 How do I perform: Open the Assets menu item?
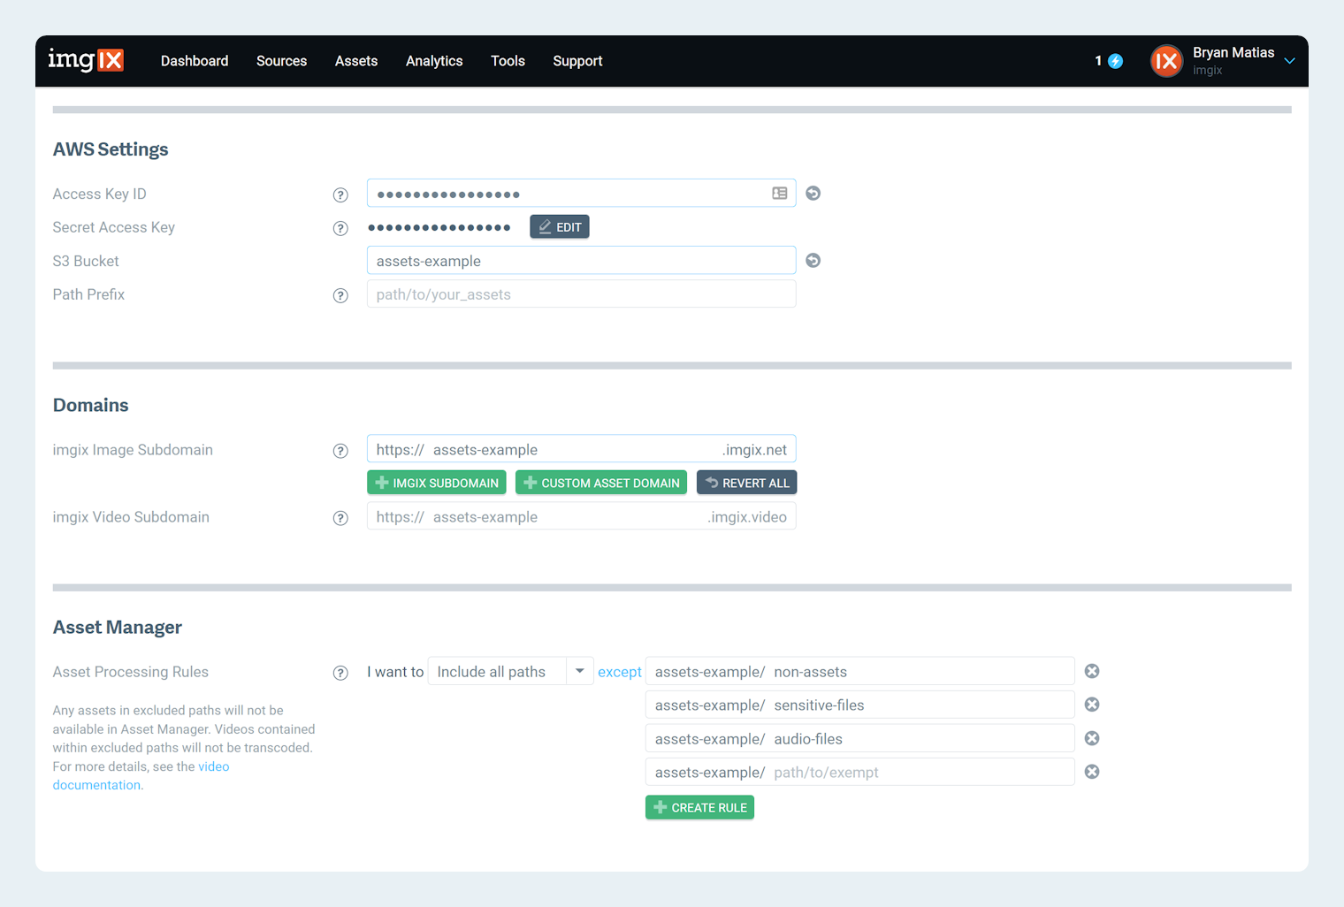coord(356,61)
